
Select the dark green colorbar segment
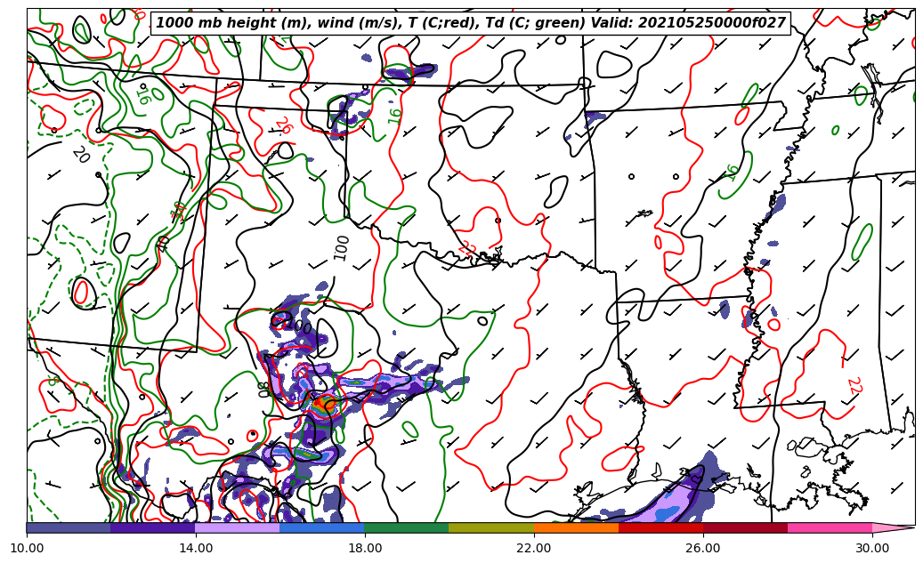(407, 527)
